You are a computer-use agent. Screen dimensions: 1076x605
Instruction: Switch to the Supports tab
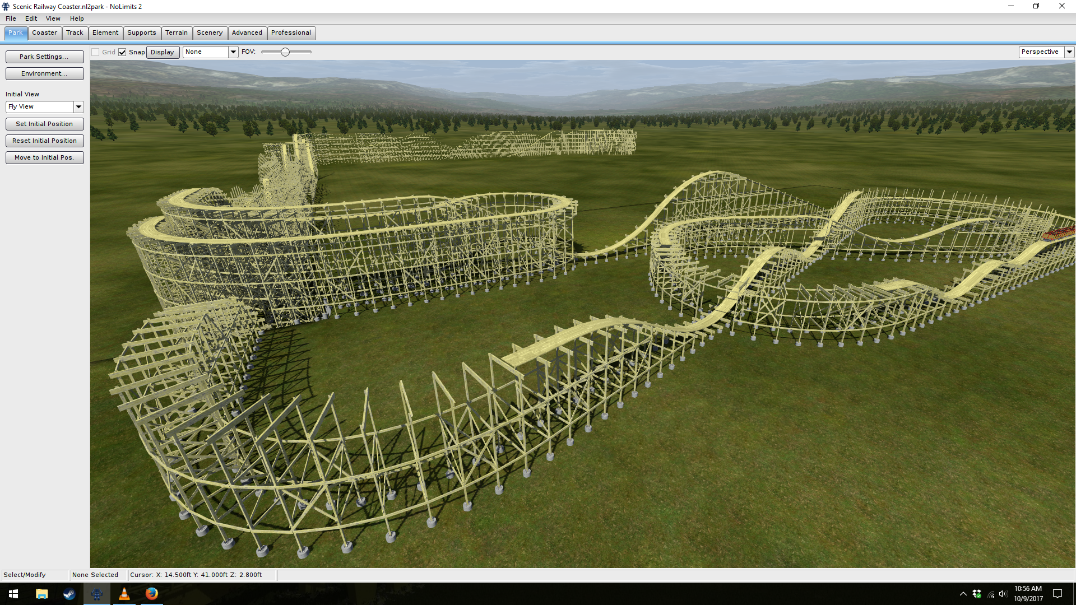click(x=142, y=32)
